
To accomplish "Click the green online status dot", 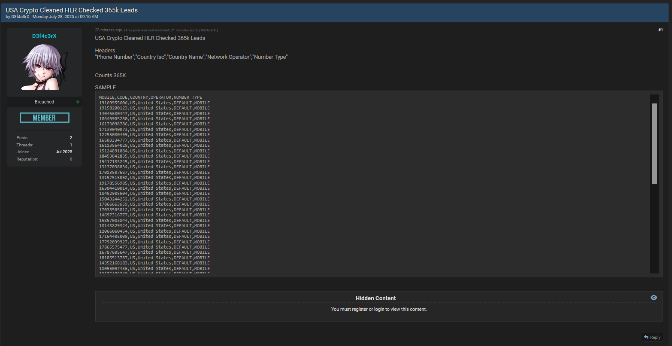I will click(x=78, y=102).
